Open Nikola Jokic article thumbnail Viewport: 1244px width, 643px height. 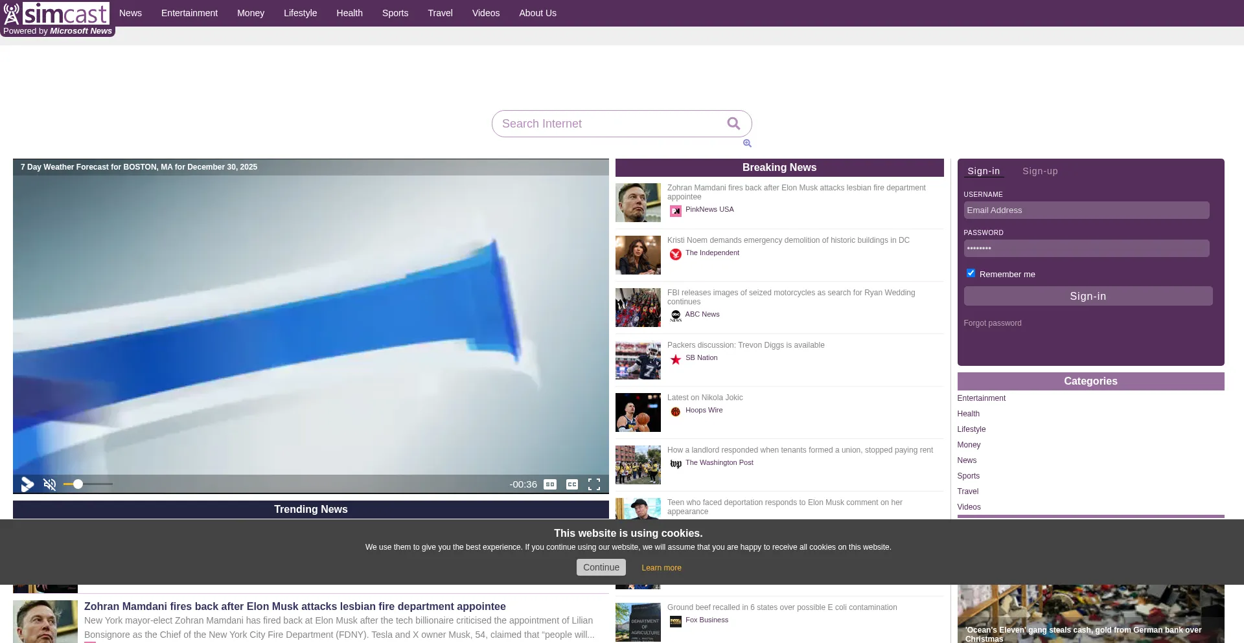tap(638, 412)
